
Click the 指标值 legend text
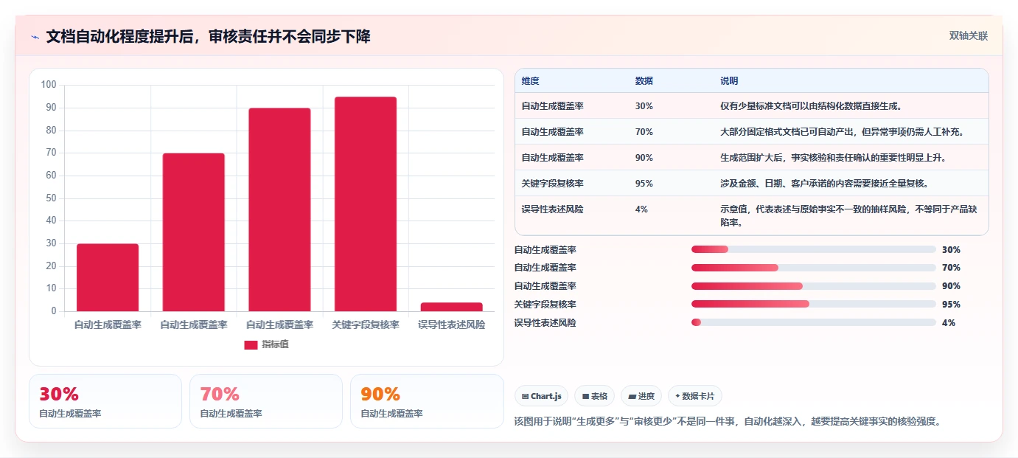coord(275,344)
